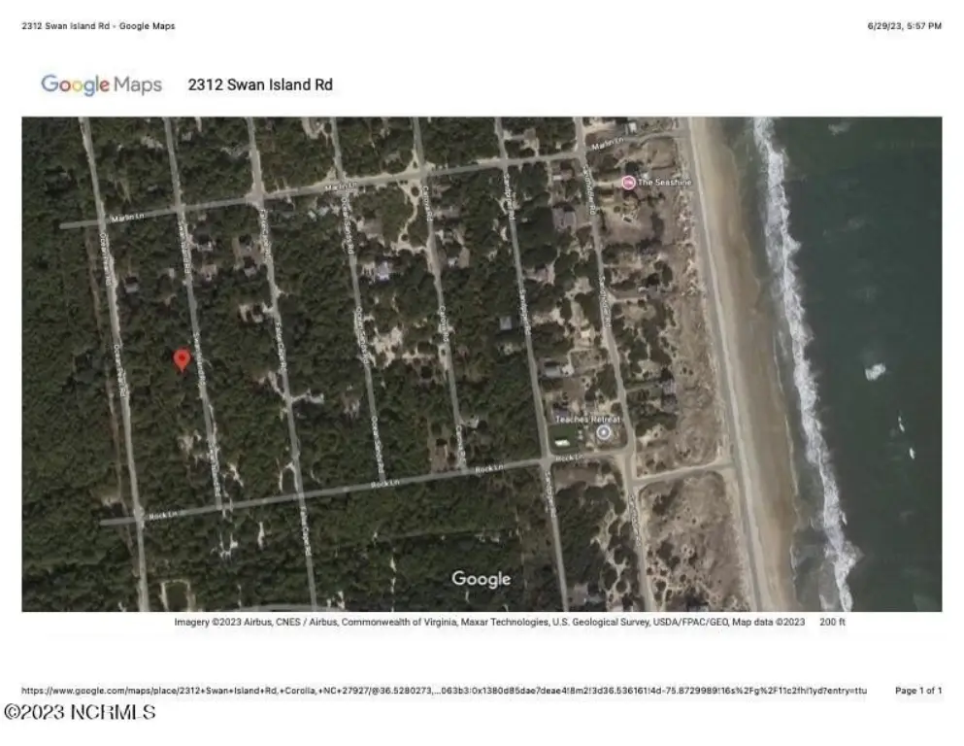Click the Imagery ©2023 Airbus attribution text
Image resolution: width=964 pixels, height=746 pixels.
[489, 622]
